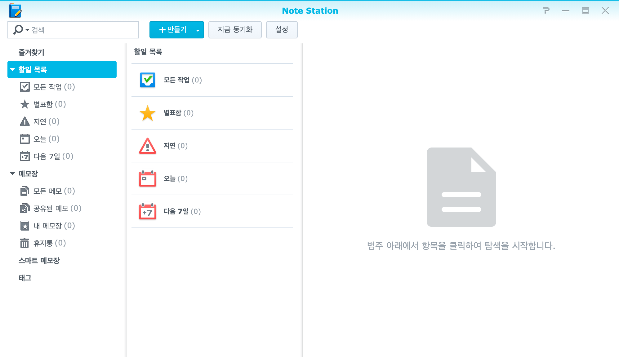The width and height of the screenshot is (619, 357).
Task: Open 설정 settings button
Action: click(x=282, y=30)
